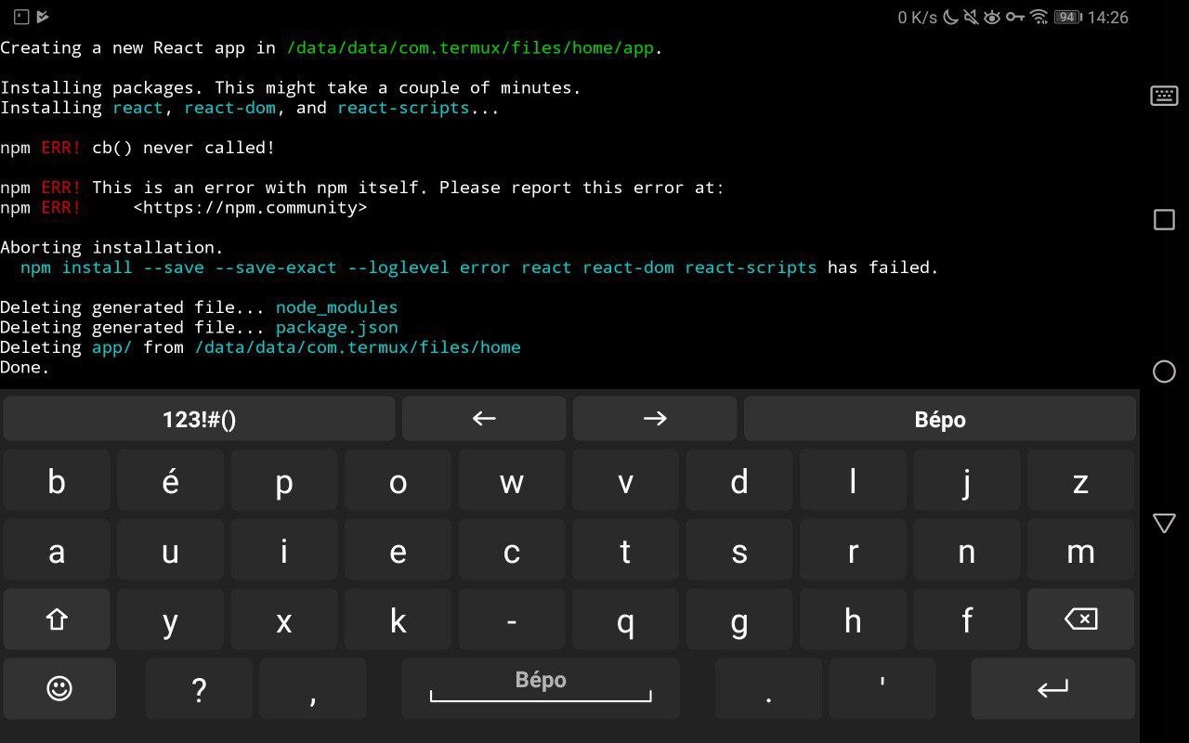Tap the VPN key icon in status bar
This screenshot has height=743, width=1189.
[1016, 17]
